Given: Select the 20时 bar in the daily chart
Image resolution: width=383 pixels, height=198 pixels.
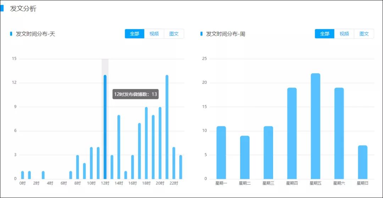Looking at the screenshot, I should 160,143.
